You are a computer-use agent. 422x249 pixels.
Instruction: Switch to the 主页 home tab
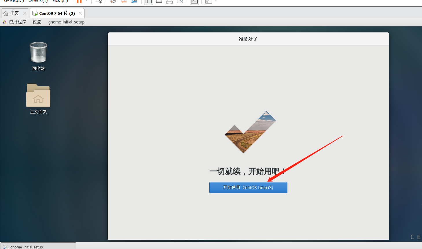tap(14, 13)
